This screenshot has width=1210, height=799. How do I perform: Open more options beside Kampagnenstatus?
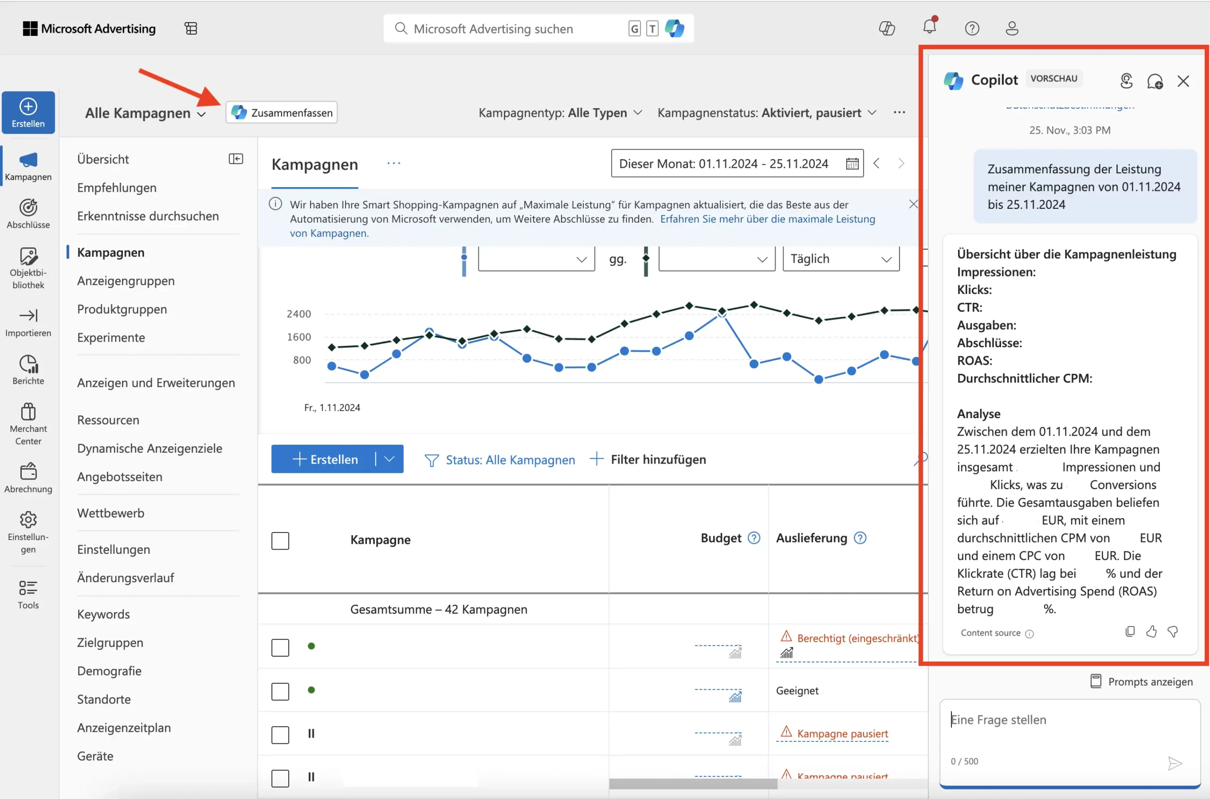[899, 112]
